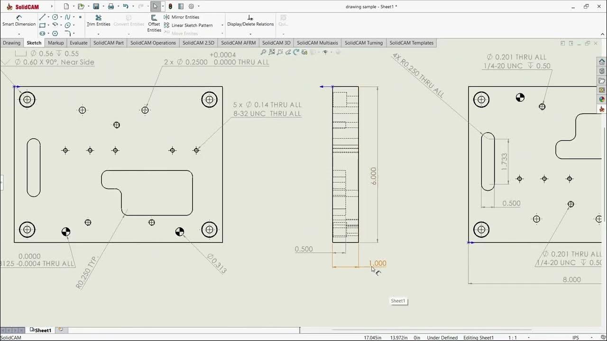The image size is (607, 341).
Task: Open the File Properties icon
Action: coord(181,7)
